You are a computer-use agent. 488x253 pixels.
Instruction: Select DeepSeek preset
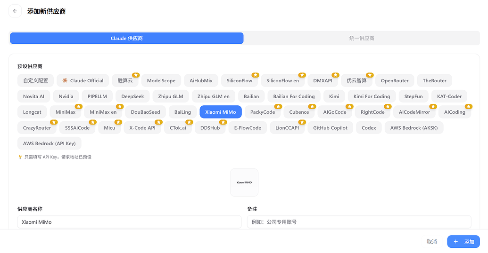[x=132, y=96]
